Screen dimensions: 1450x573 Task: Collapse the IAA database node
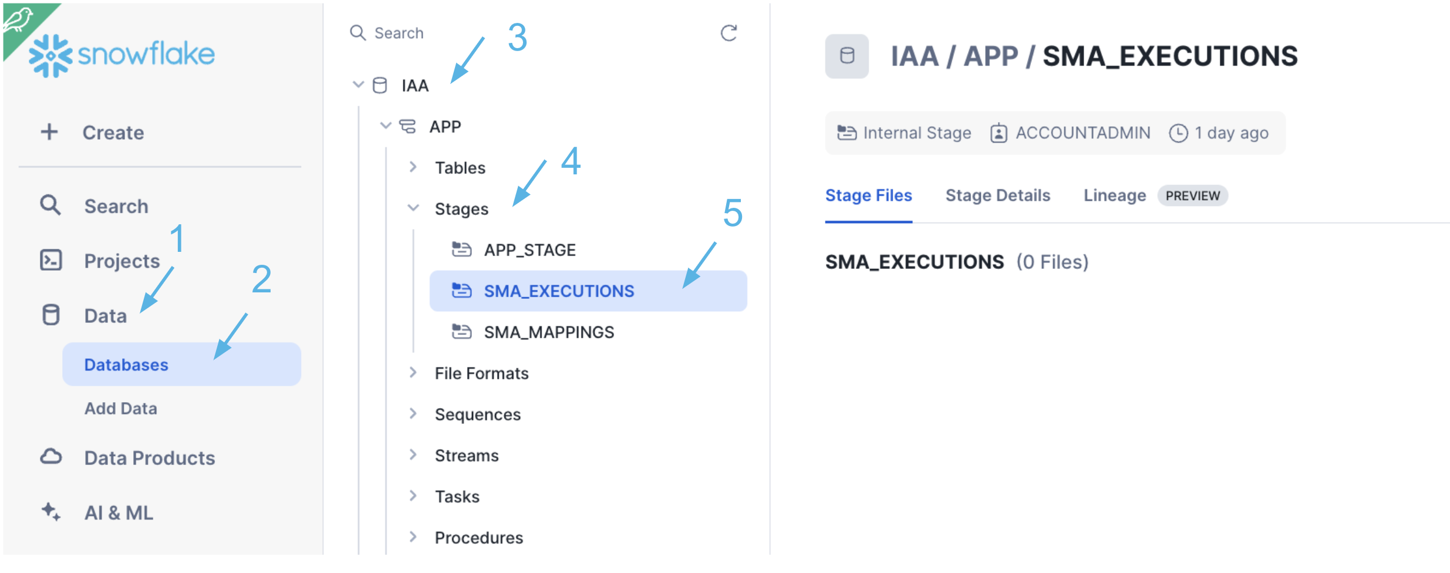[359, 84]
